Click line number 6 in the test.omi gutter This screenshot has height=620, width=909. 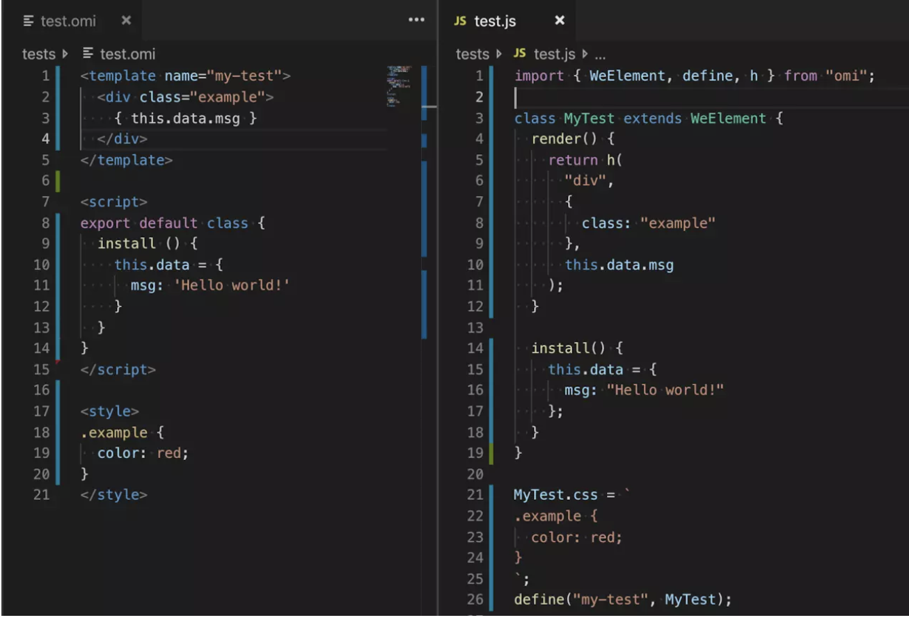[46, 181]
